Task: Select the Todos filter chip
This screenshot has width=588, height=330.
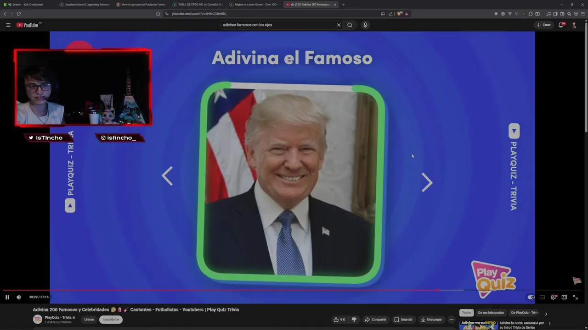Action: pyautogui.click(x=466, y=313)
